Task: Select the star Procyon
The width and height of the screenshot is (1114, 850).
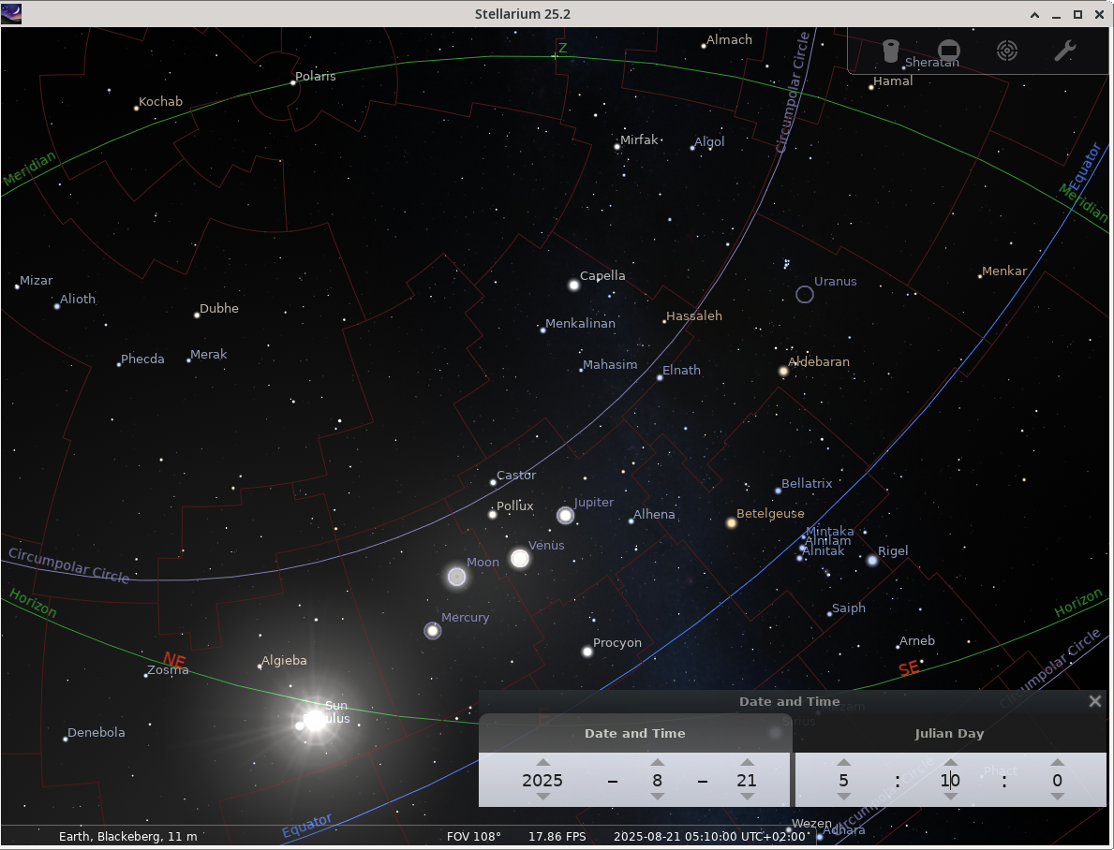Action: point(587,652)
